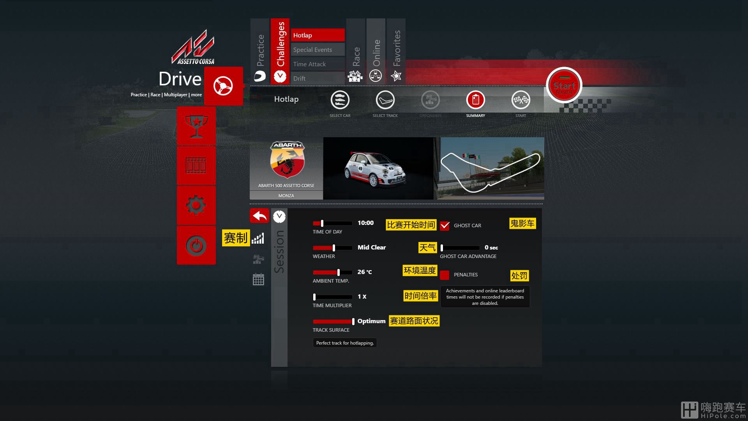Open the settings gear tile
This screenshot has width=748, height=421.
click(x=196, y=205)
